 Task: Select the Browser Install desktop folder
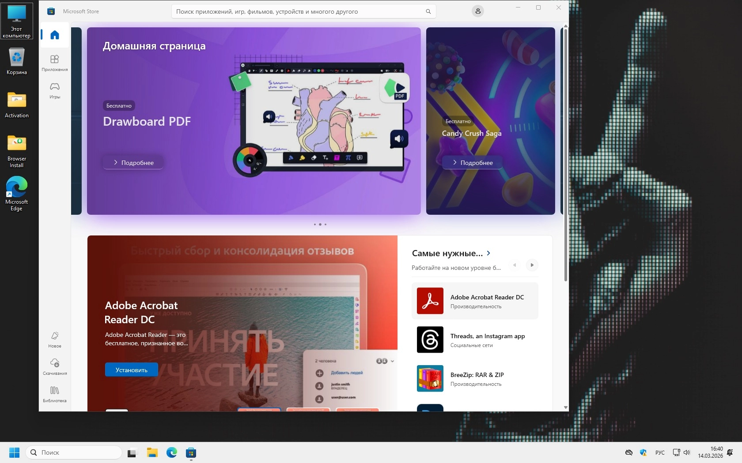(17, 151)
